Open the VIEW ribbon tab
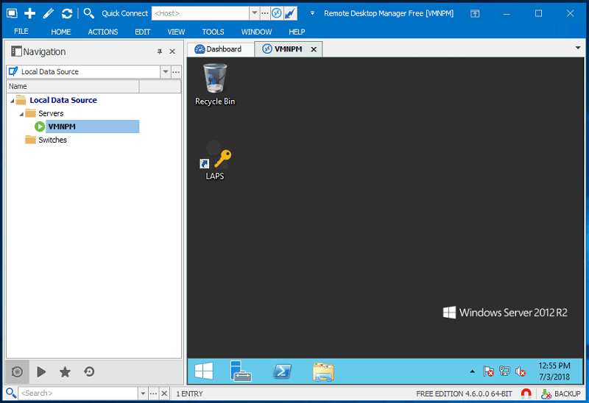 176,32
